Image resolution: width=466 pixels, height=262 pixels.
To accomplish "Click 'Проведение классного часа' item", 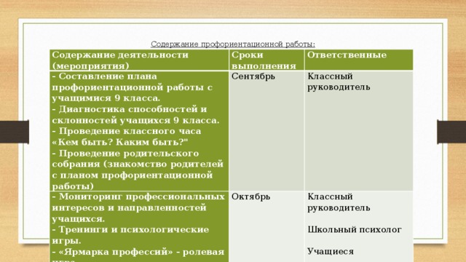I will [127, 131].
